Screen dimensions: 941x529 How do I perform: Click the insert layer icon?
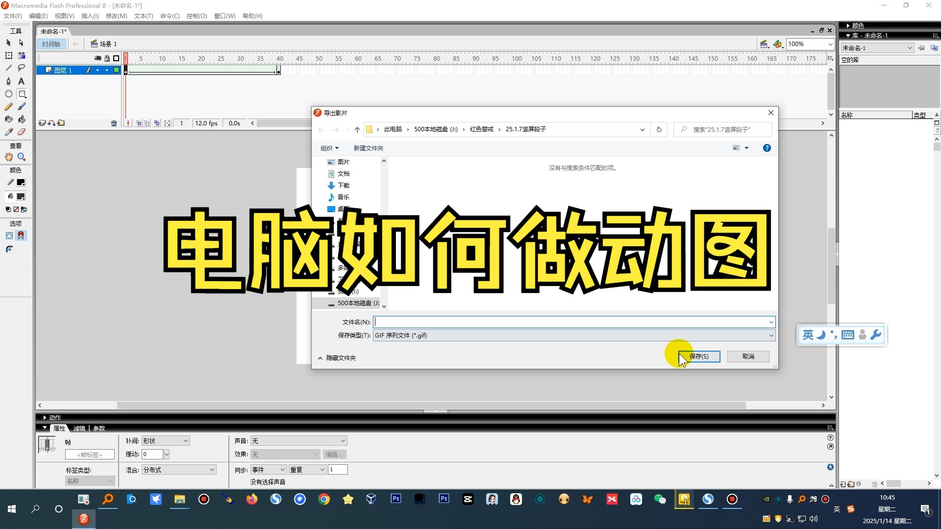coord(42,123)
